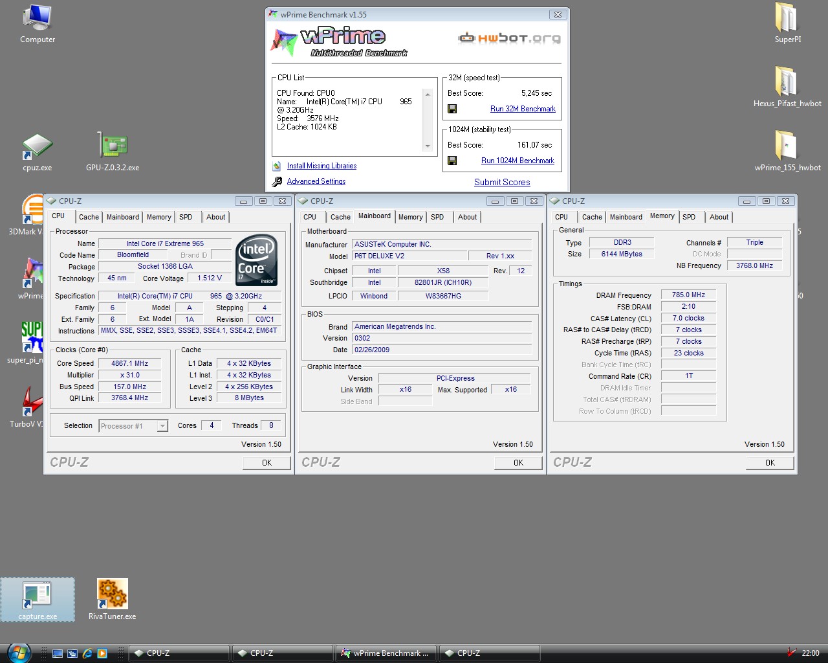828x663 pixels.
Task: Open the RivaTuner.exe desktop icon
Action: (113, 600)
